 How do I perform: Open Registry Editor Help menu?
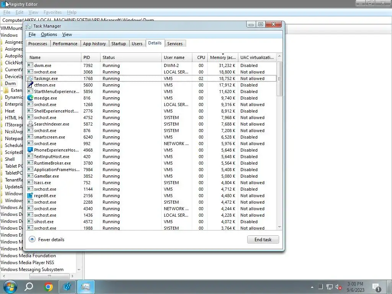pos(72,12)
